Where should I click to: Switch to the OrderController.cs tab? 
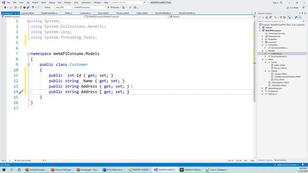pyautogui.click(x=49, y=13)
